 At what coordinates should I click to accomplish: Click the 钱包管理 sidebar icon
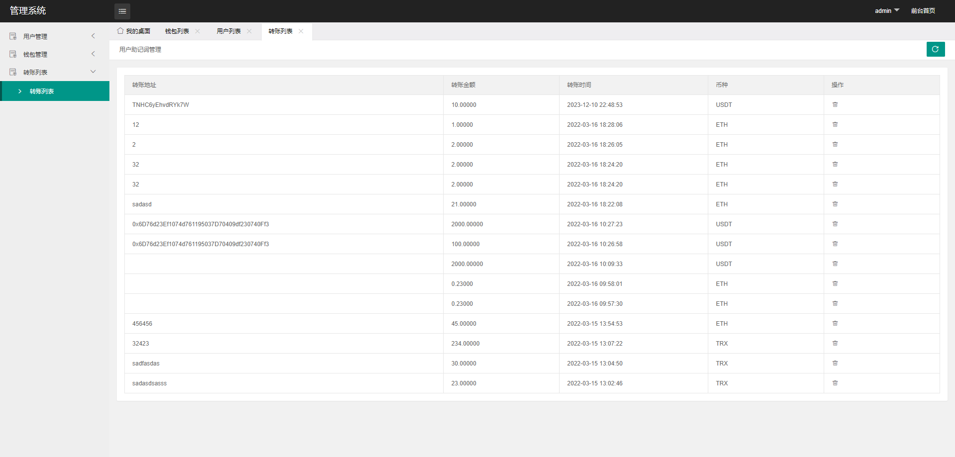coord(13,54)
